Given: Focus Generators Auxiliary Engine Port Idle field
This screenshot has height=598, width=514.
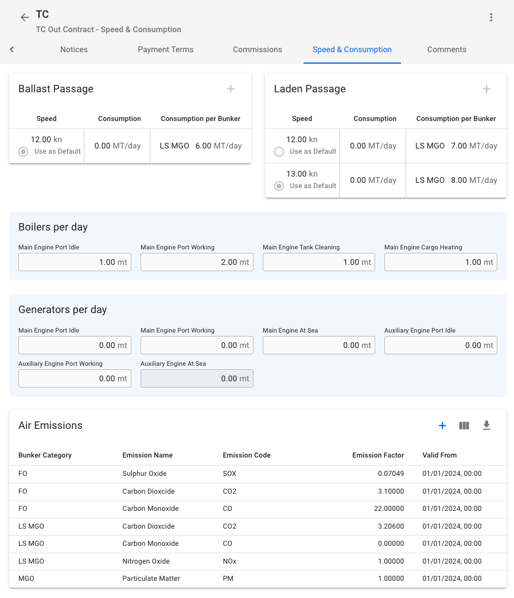Looking at the screenshot, I should (x=440, y=345).
